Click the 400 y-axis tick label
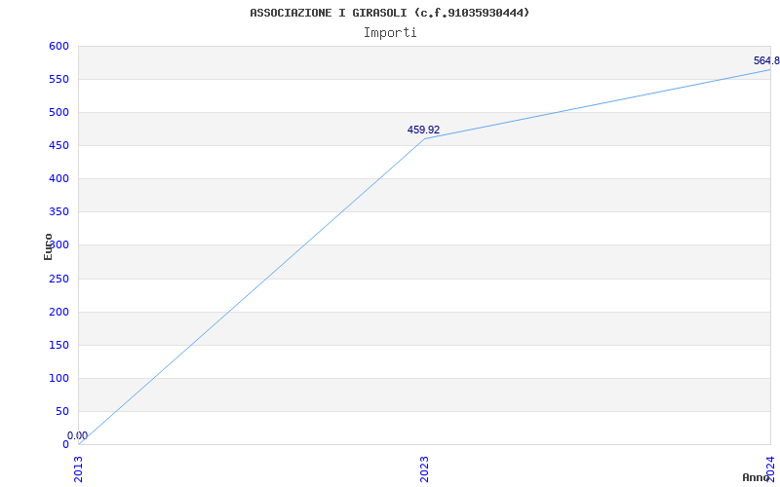Screen dimensions: 780x487 58,179
